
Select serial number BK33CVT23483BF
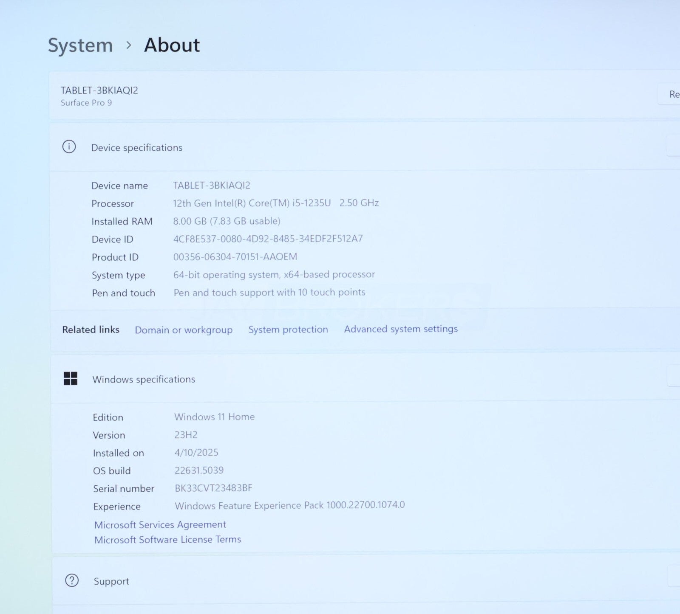click(x=213, y=488)
